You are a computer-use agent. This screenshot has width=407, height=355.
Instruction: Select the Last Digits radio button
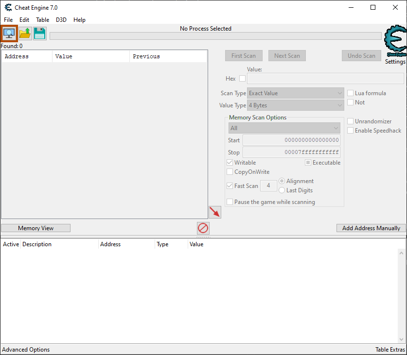[x=282, y=190]
